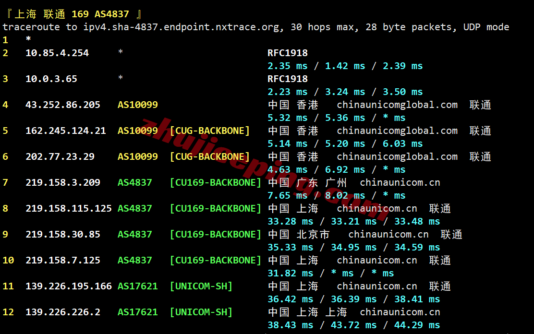Click IP address 219.158.7.125
Image resolution: width=534 pixels, height=334 pixels.
(63, 260)
